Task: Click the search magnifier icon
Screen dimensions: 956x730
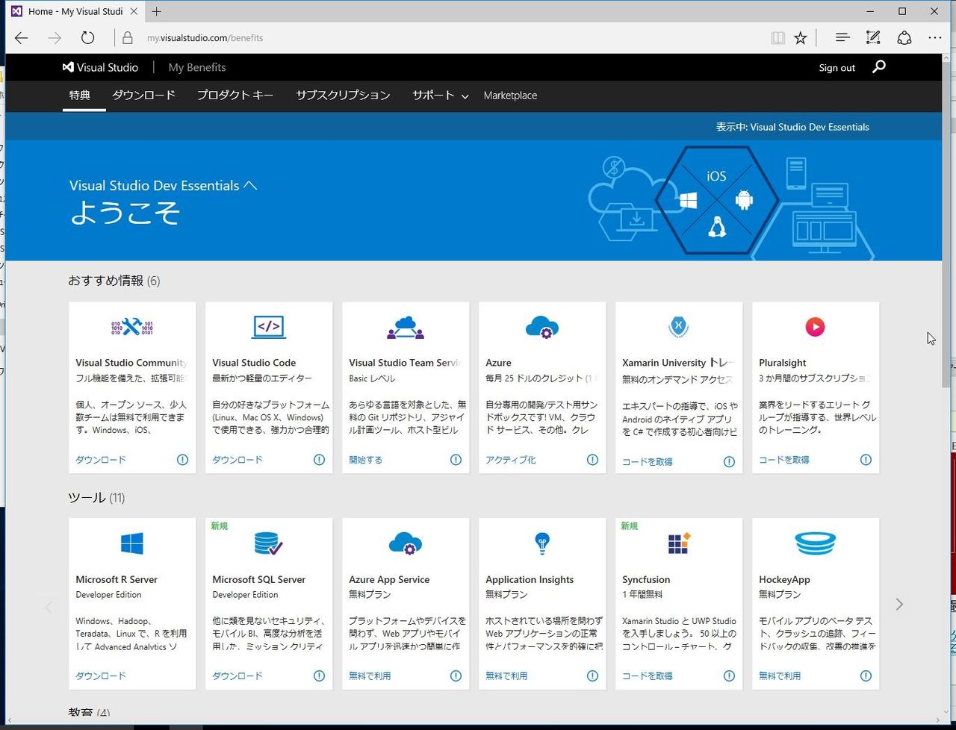Action: pos(879,67)
